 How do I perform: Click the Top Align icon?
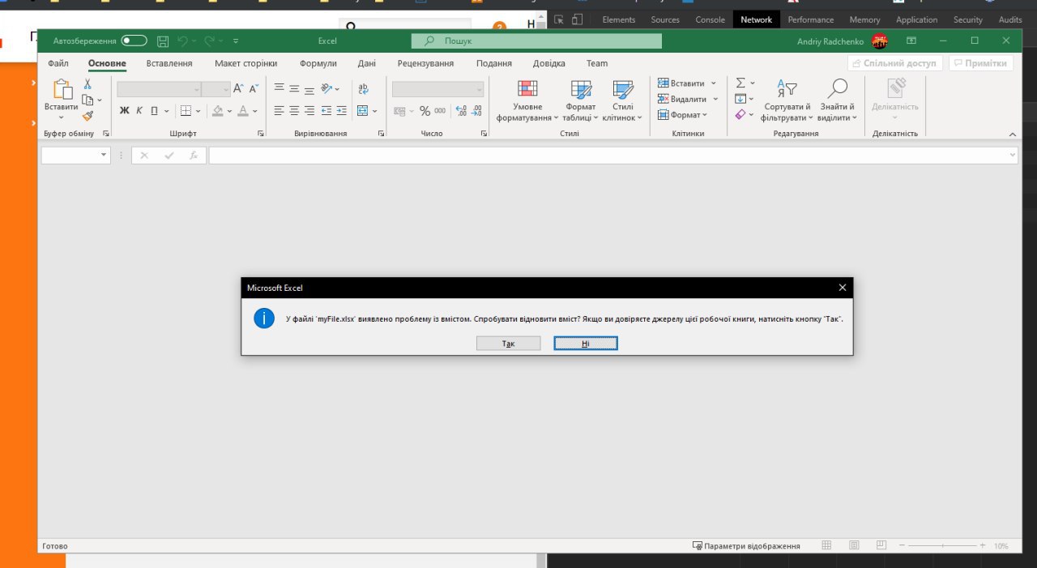coord(280,88)
